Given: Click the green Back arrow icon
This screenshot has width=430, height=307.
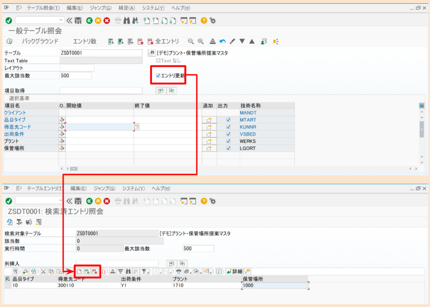Looking at the screenshot, I should pyautogui.click(x=88, y=20).
